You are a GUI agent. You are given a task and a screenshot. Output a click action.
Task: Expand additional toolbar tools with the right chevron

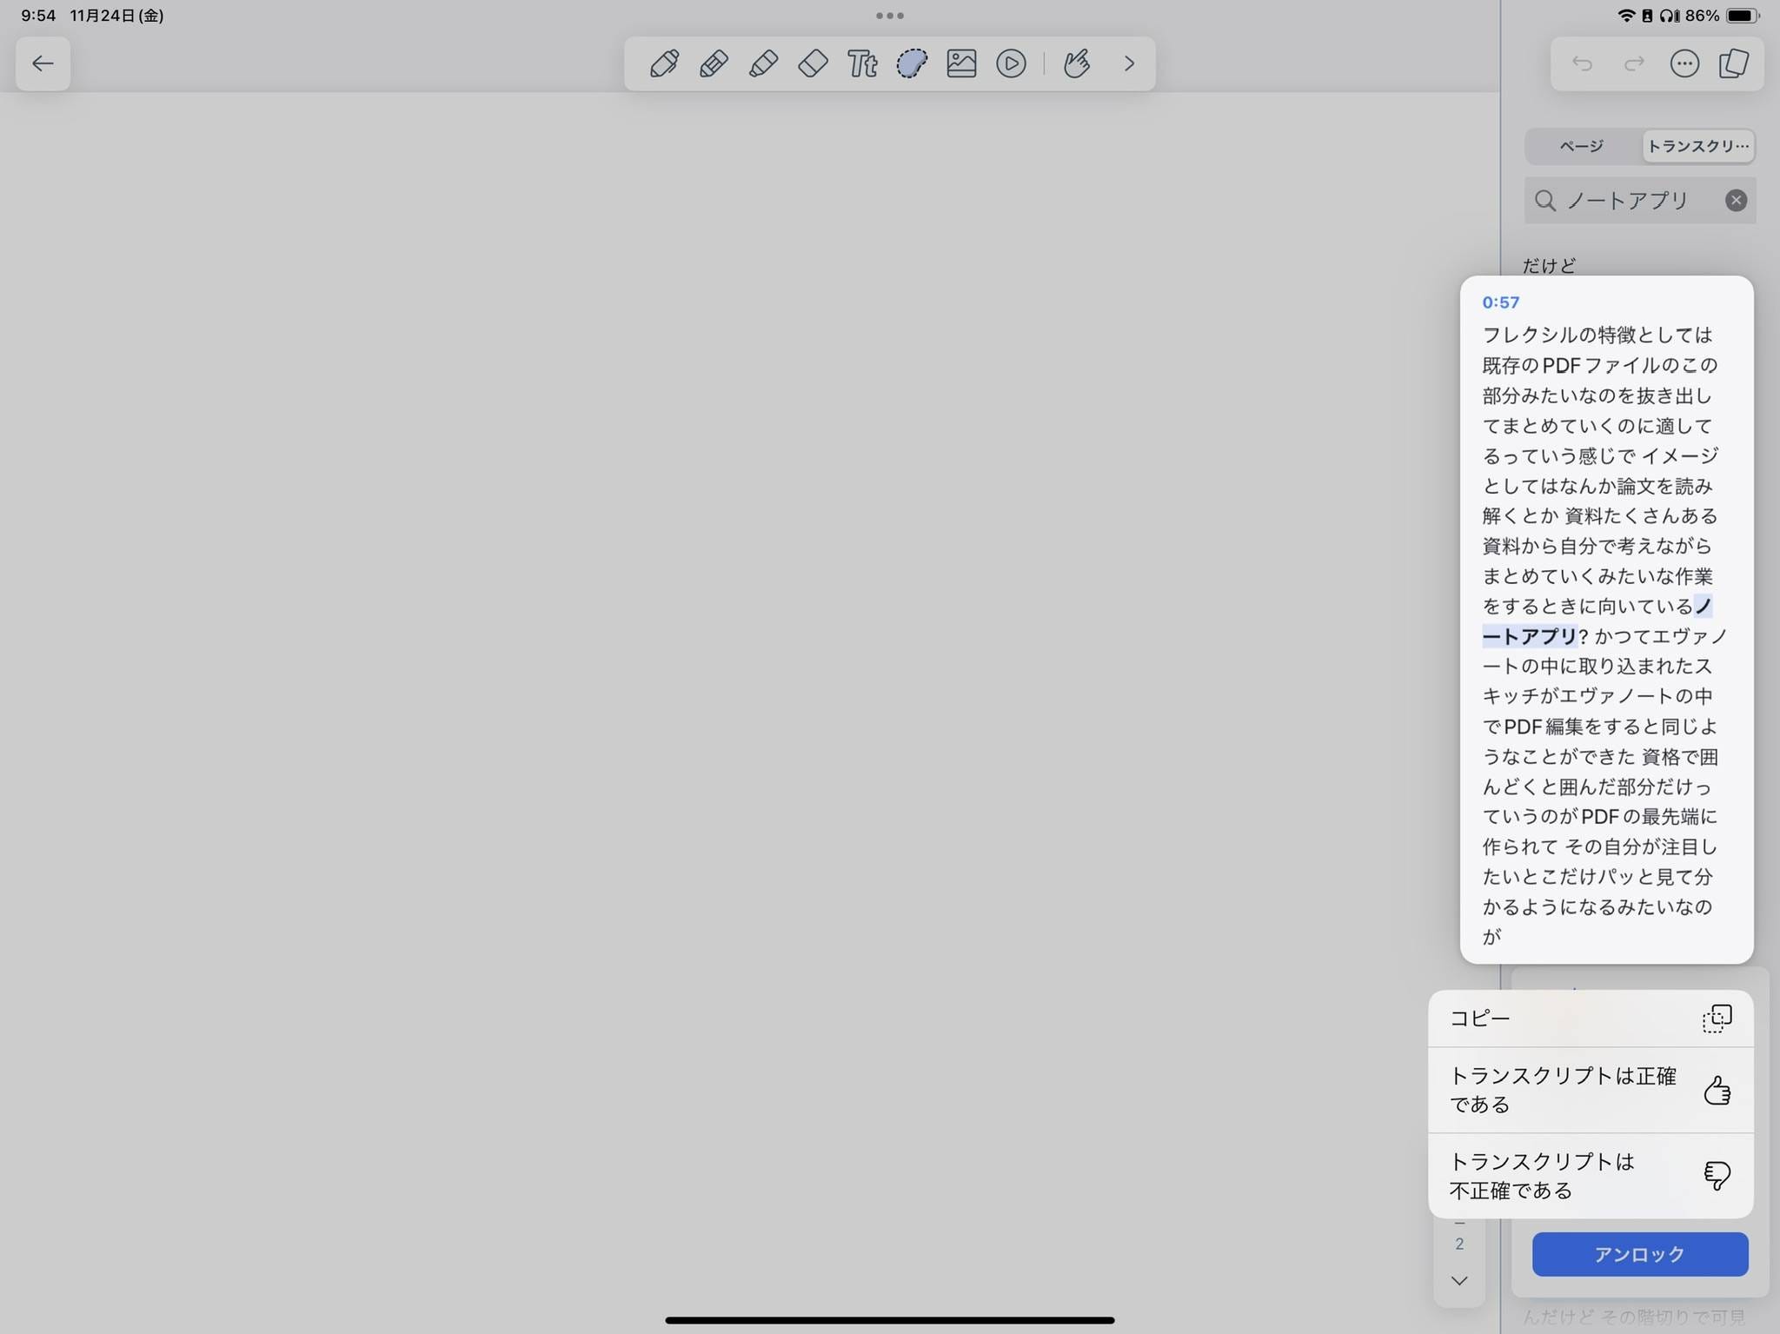click(1127, 63)
